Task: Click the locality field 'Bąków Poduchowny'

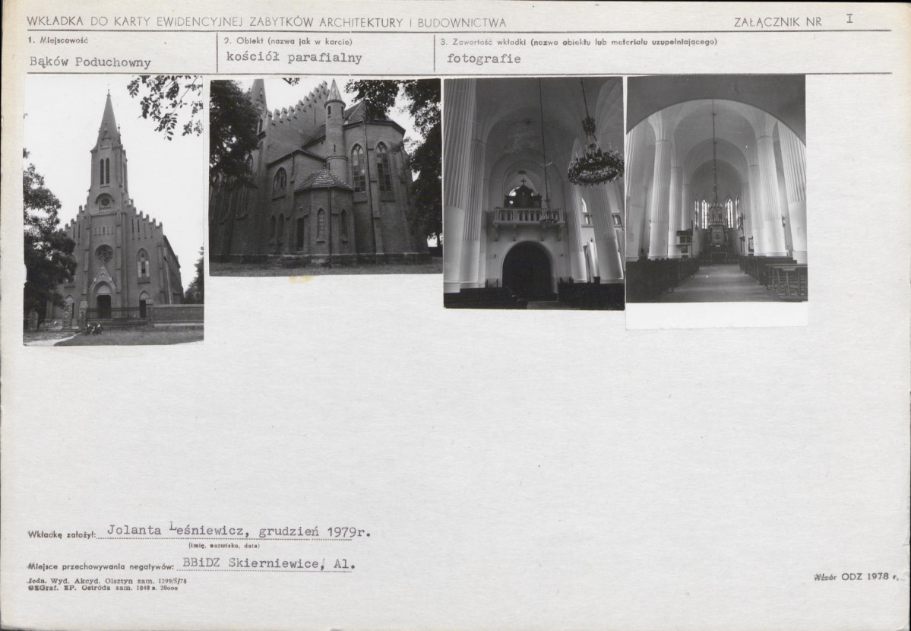Action: 90,62
